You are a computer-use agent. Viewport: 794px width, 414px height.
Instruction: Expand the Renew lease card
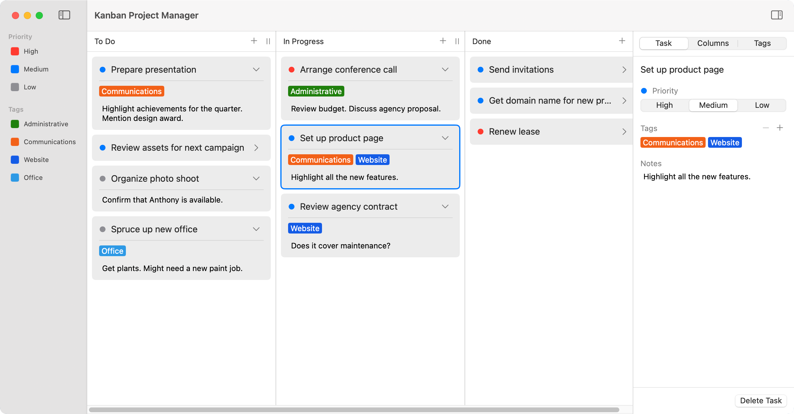click(624, 132)
